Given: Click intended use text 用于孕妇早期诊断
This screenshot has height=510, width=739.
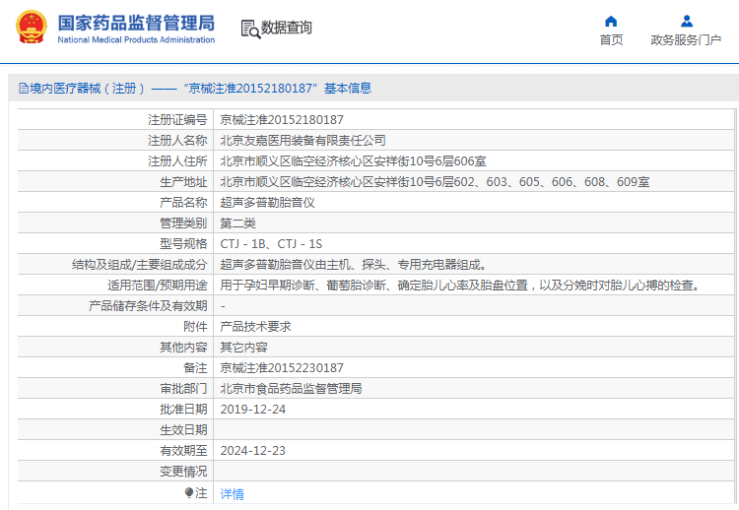Looking at the screenshot, I should pyautogui.click(x=461, y=286).
